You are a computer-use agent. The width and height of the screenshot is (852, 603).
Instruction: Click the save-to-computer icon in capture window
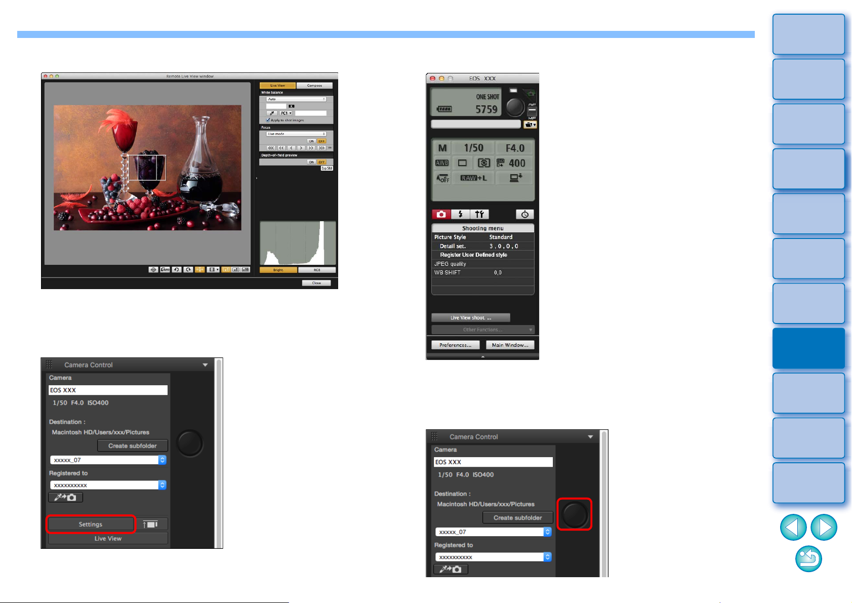click(x=515, y=178)
